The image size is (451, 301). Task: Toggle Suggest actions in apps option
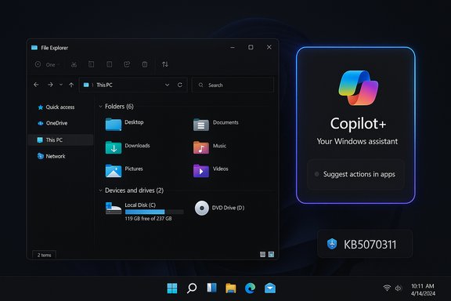pyautogui.click(x=355, y=174)
